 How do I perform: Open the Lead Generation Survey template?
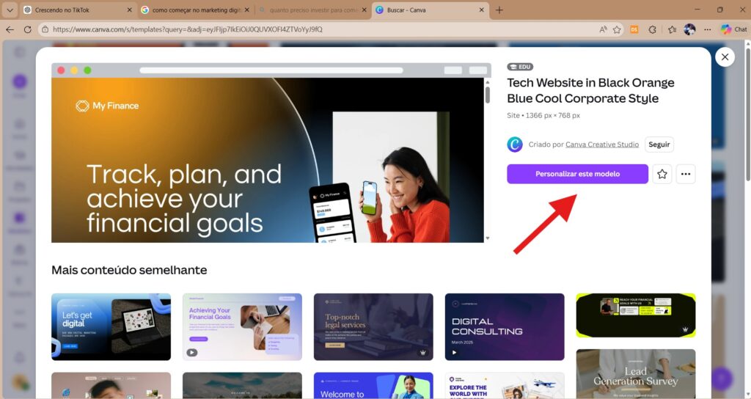click(636, 373)
